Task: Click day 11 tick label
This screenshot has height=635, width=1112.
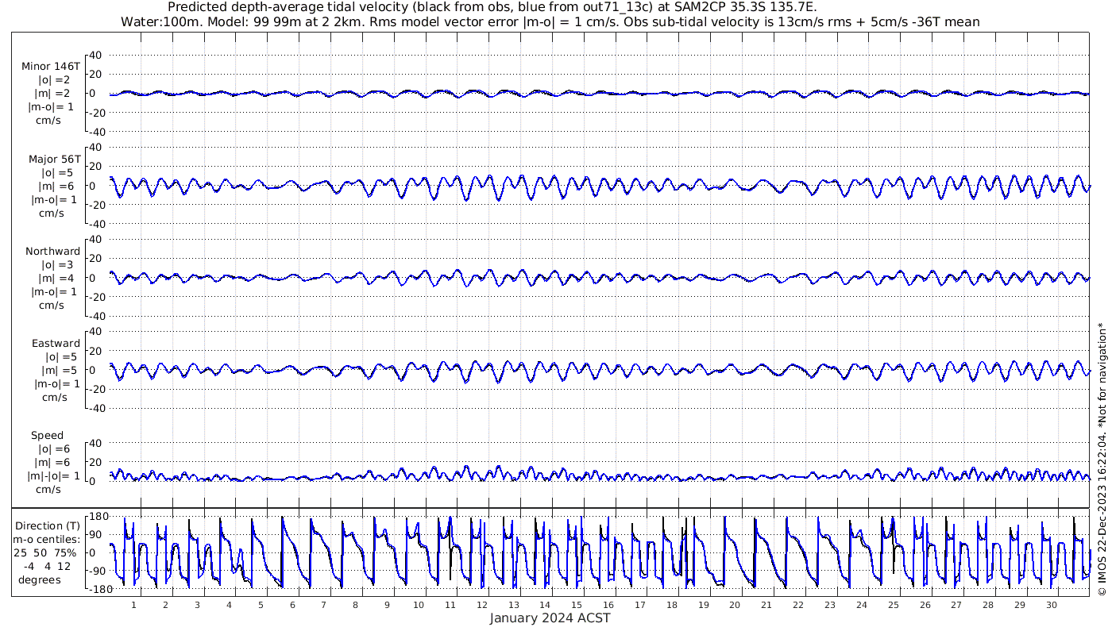Action: coord(450,604)
